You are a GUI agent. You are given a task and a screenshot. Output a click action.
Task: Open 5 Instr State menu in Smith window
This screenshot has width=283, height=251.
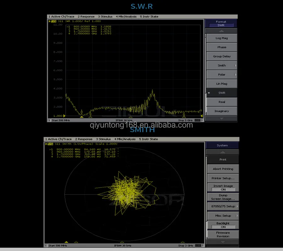click(148, 139)
